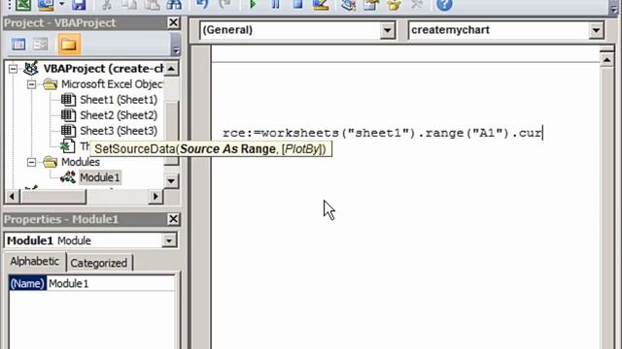Select the VBAProject (create-ch...) tree node

coord(103,69)
